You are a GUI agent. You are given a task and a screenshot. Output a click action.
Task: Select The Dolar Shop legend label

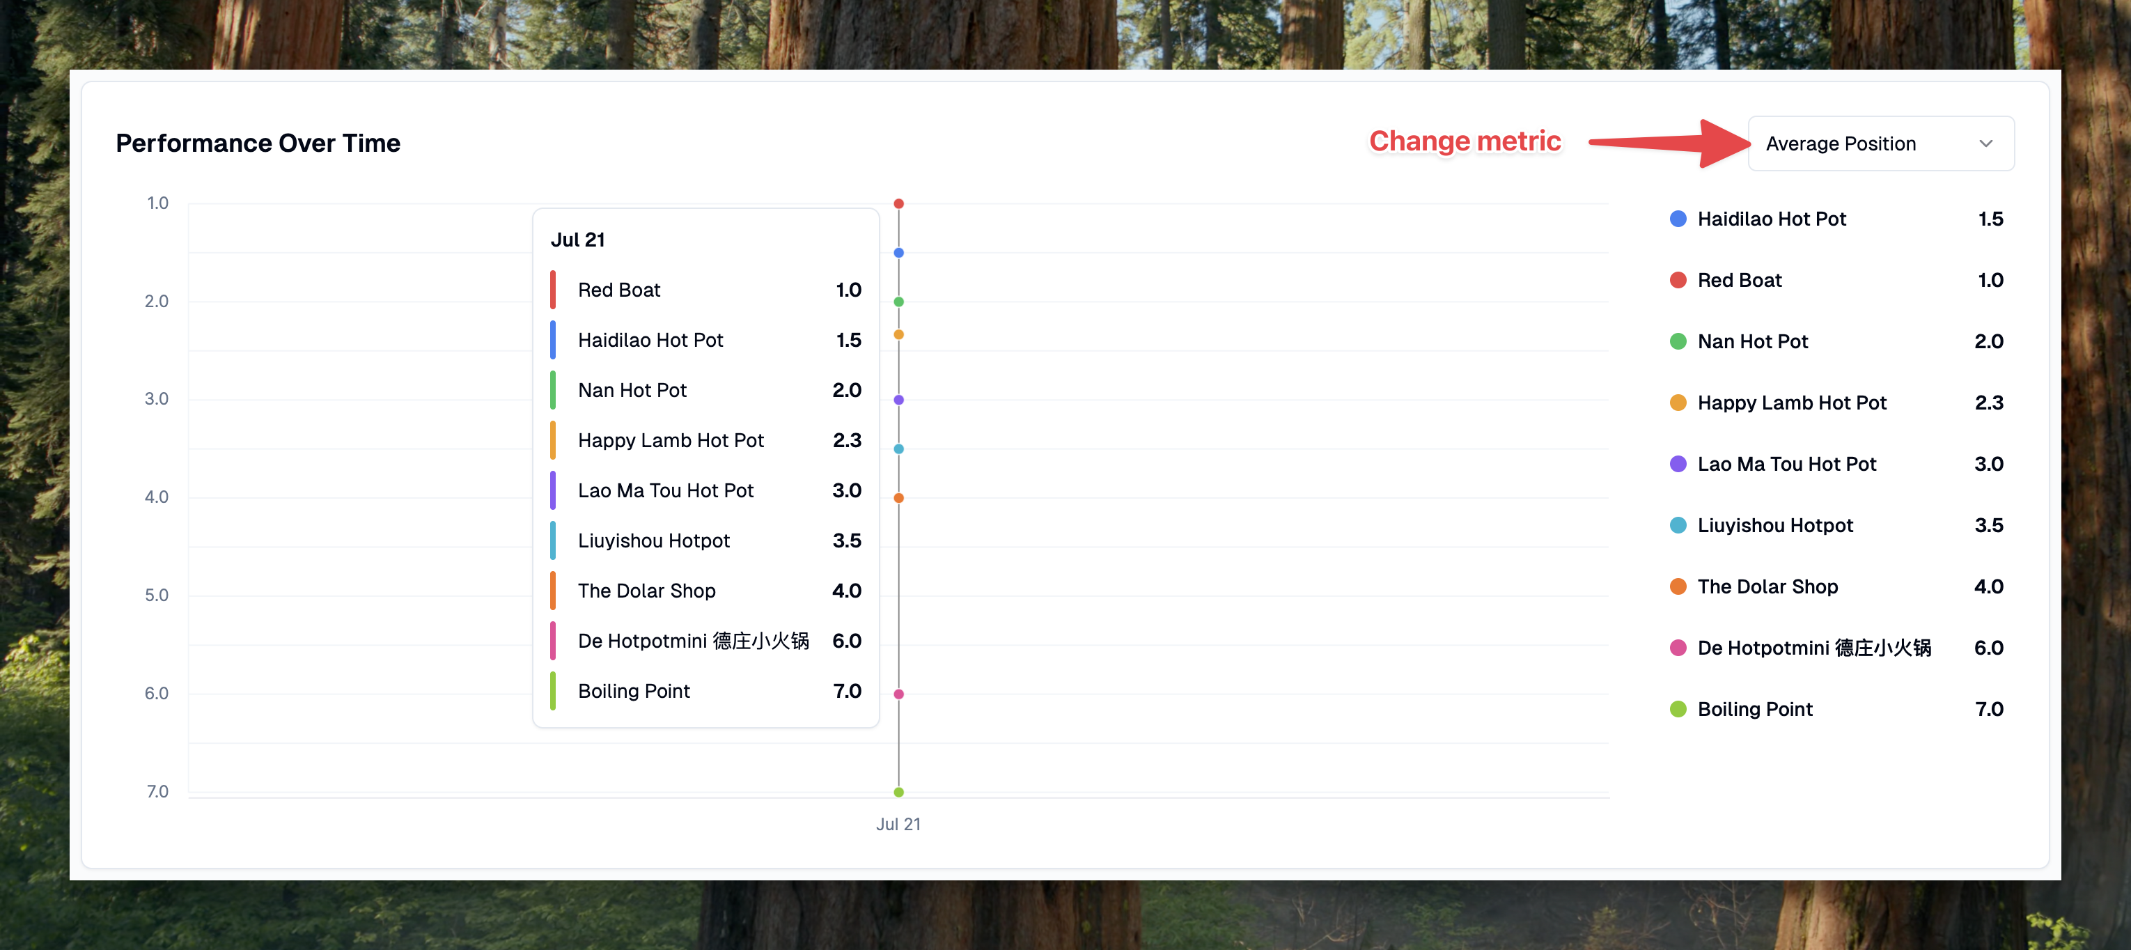[1767, 586]
